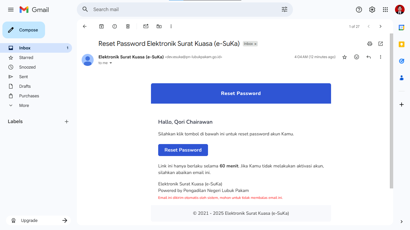Open the Sent folder
Image resolution: width=410 pixels, height=230 pixels.
pos(23,77)
